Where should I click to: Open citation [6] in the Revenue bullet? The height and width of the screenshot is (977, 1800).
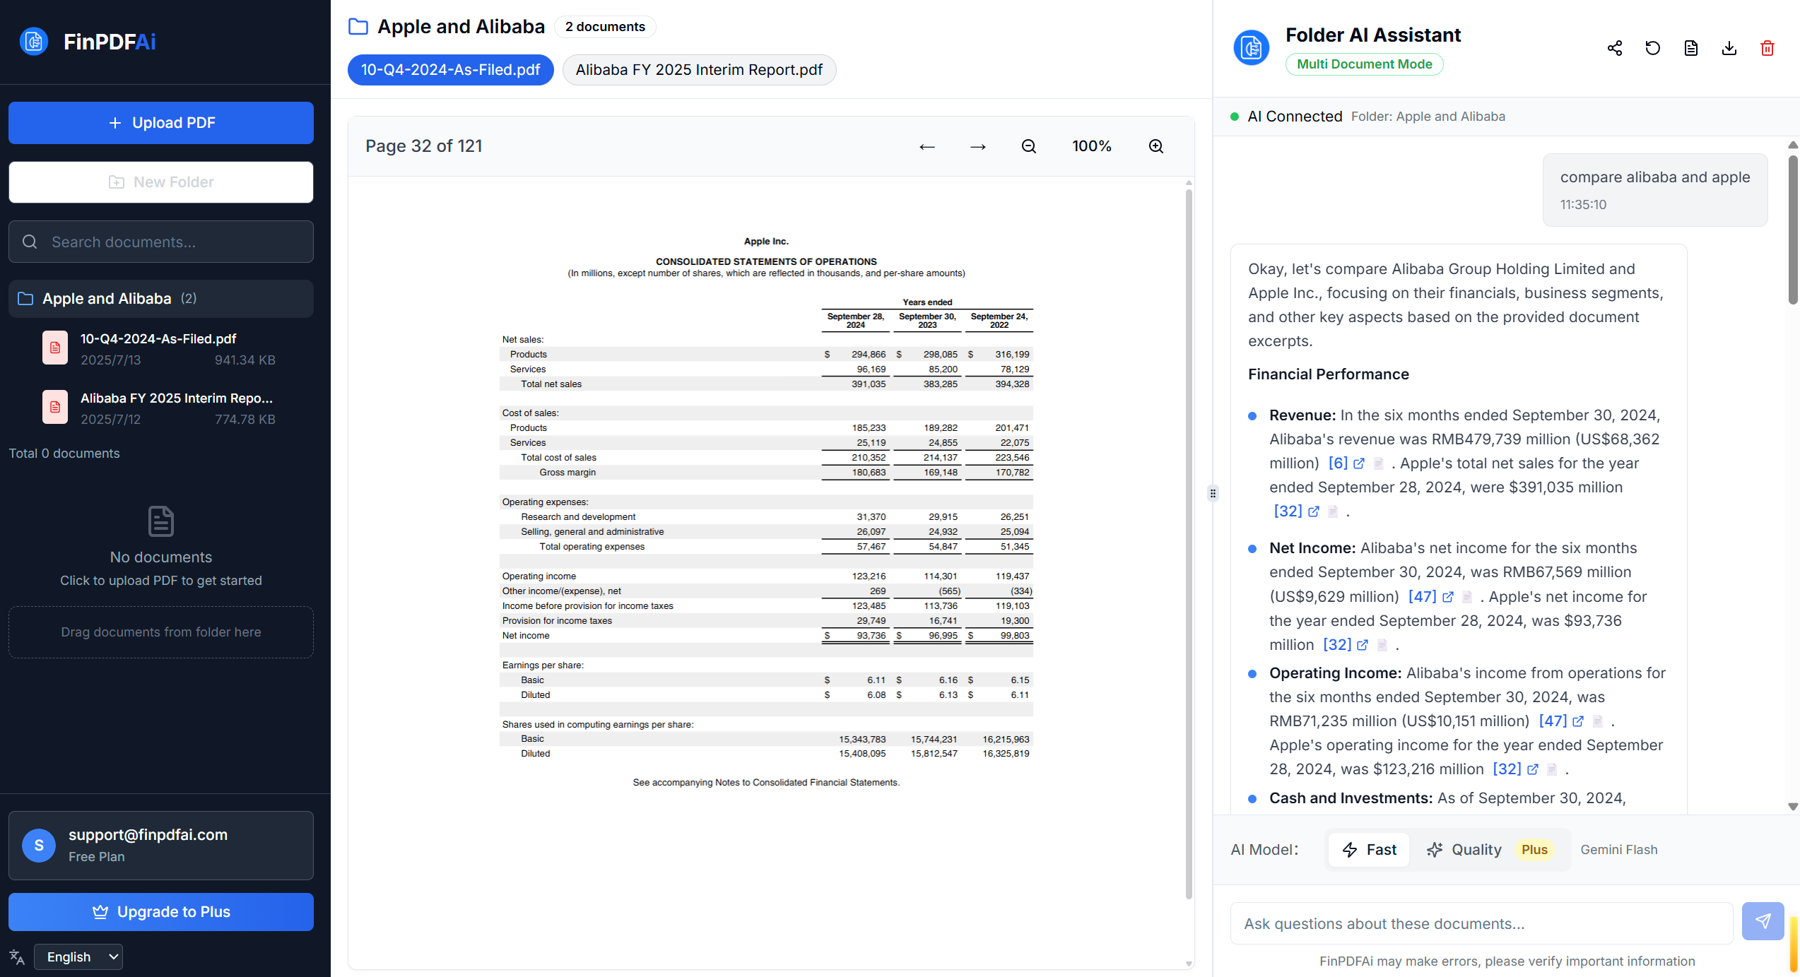point(1338,463)
